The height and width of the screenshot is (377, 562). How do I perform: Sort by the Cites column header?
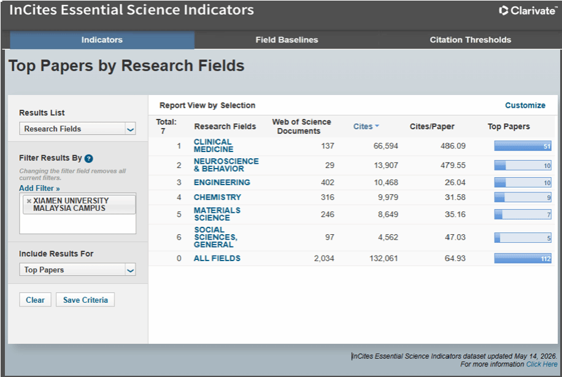(363, 126)
